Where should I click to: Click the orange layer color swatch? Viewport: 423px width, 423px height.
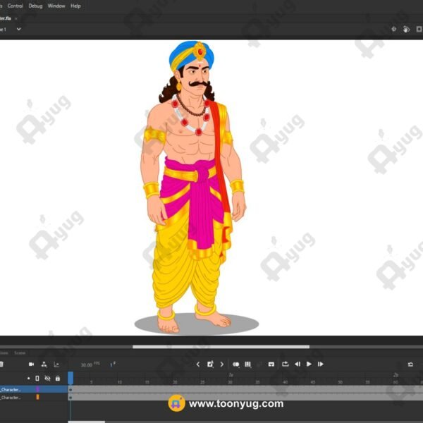click(37, 397)
